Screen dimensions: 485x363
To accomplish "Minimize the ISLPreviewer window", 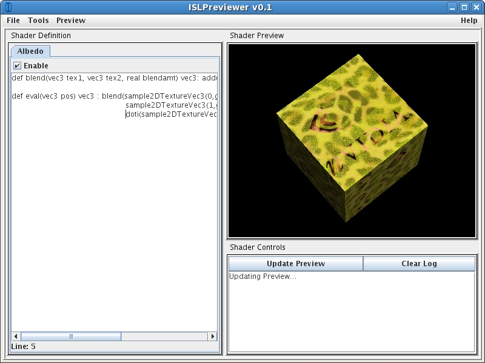I will click(x=452, y=7).
